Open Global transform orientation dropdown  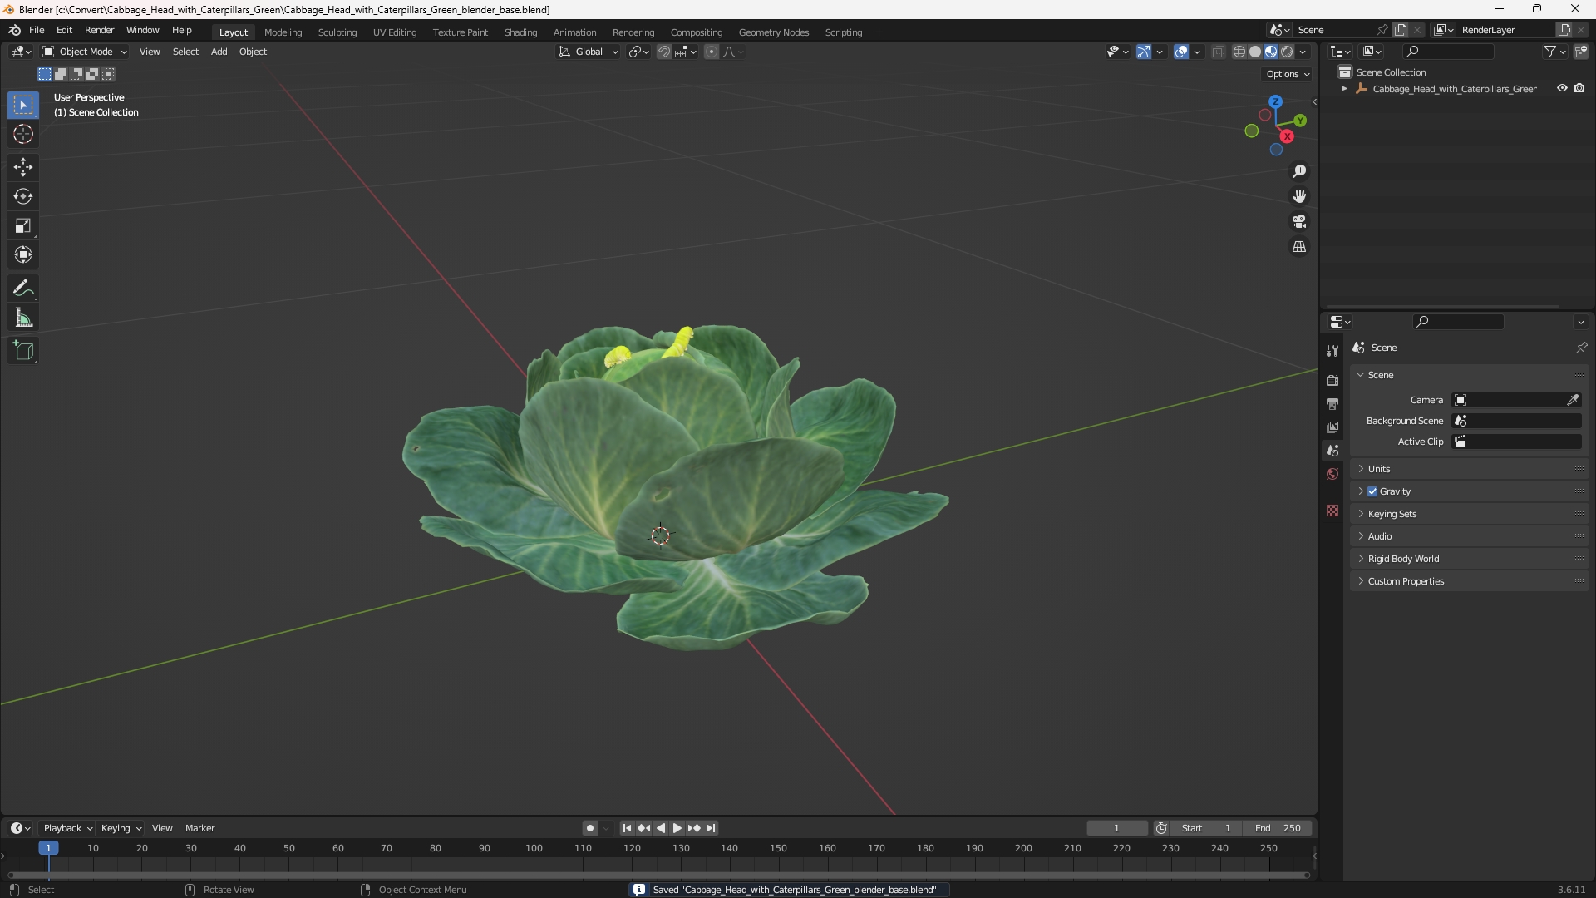point(588,52)
